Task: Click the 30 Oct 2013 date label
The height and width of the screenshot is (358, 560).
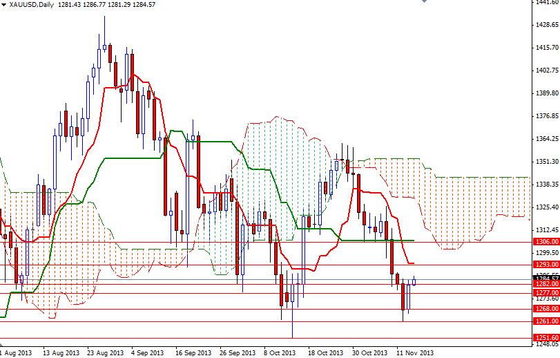Action: (x=369, y=353)
